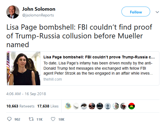This screenshot has width=166, height=125.
Task: Click the shield emblem liker avatar
Action: tap(68, 106)
